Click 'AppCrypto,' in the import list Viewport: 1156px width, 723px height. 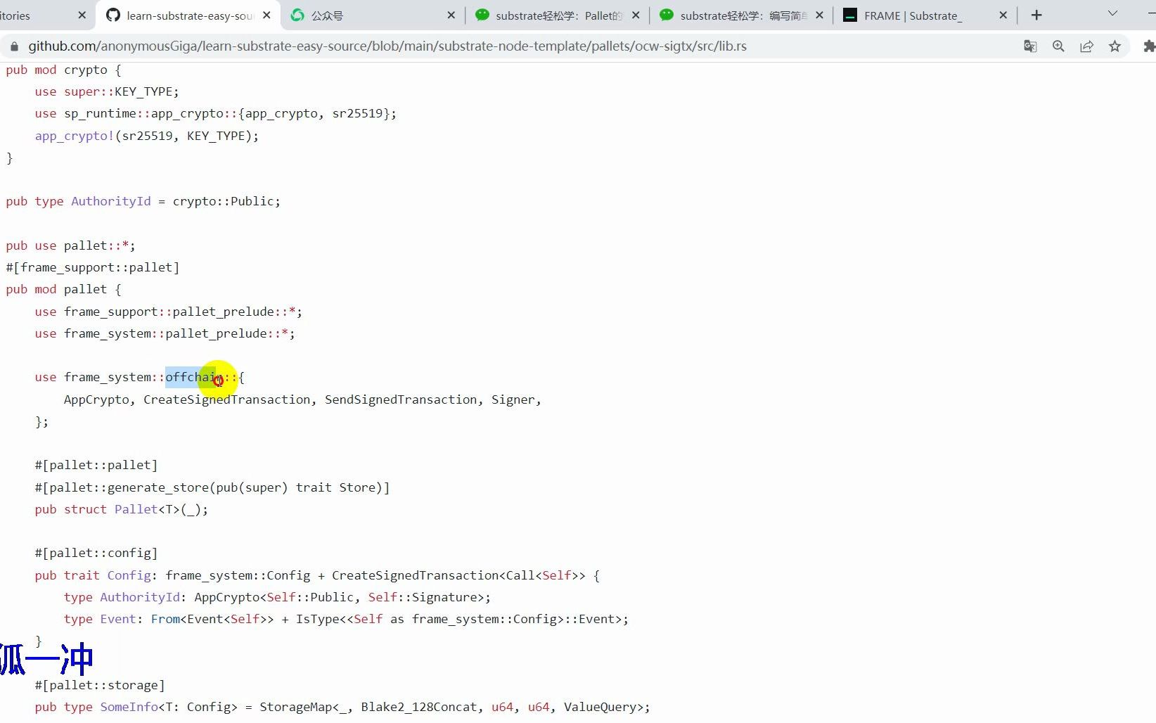[100, 399]
